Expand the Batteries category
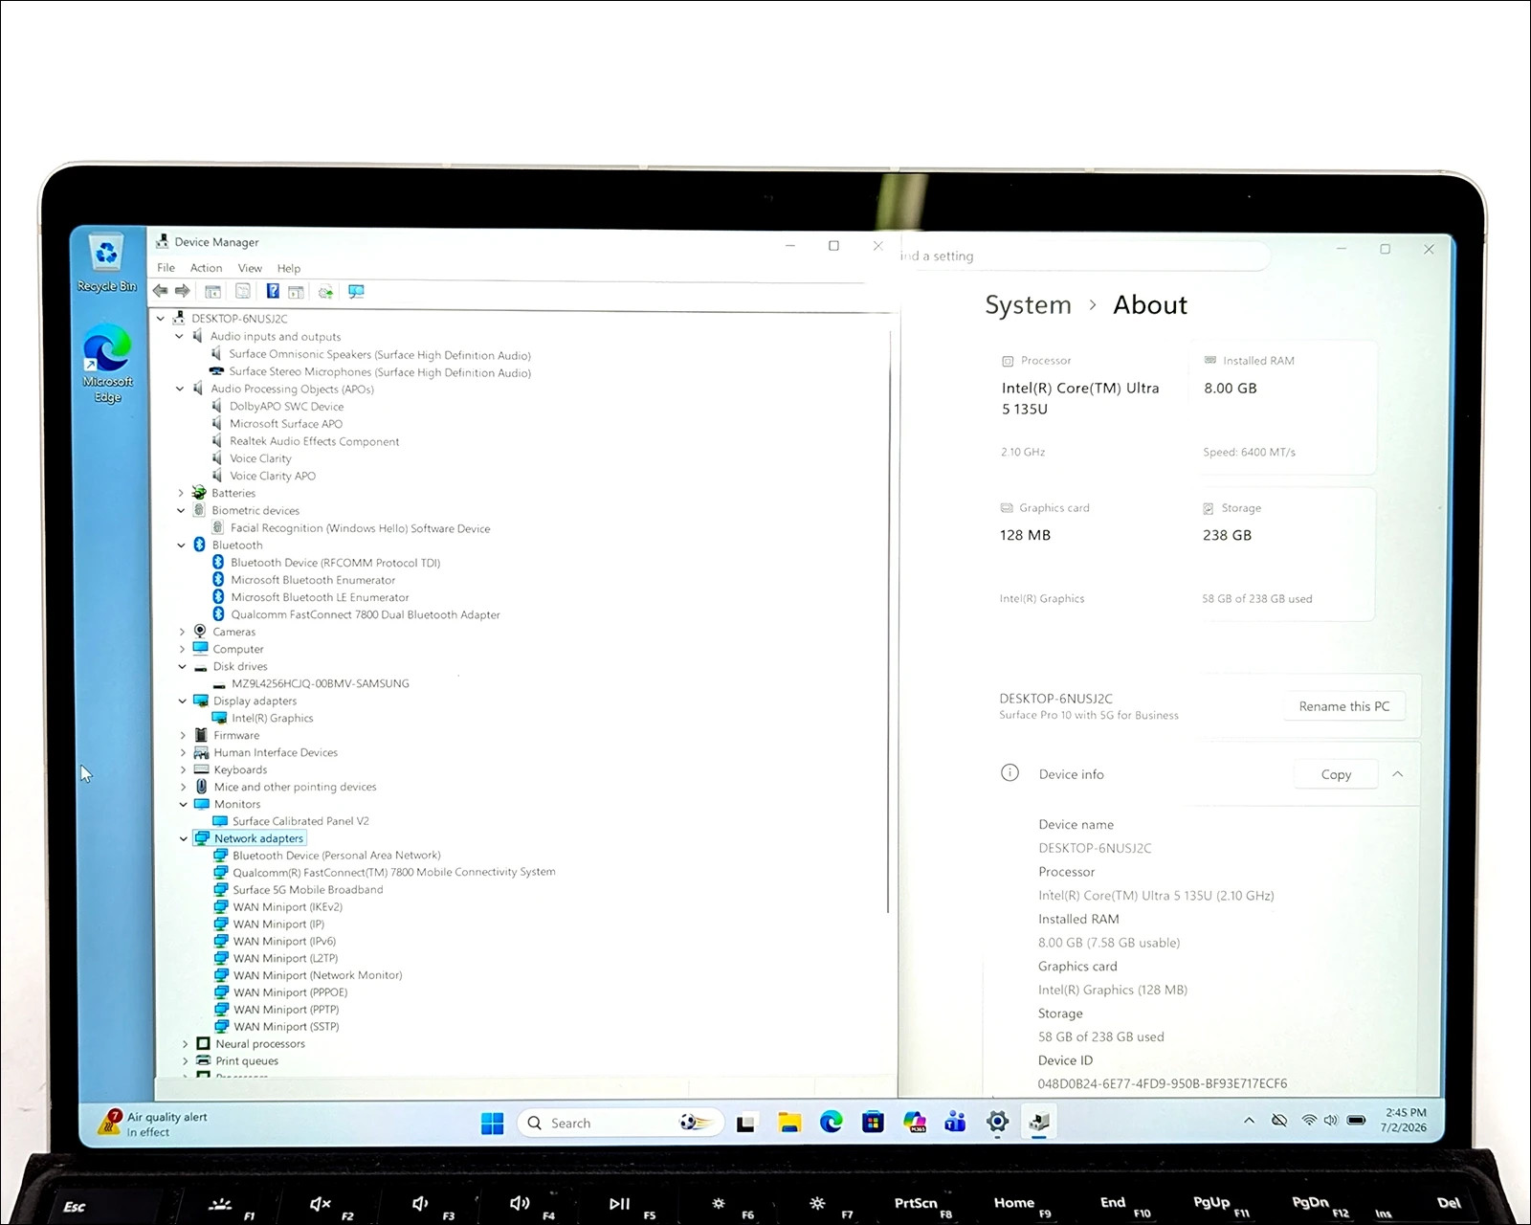1531x1225 pixels. [180, 493]
